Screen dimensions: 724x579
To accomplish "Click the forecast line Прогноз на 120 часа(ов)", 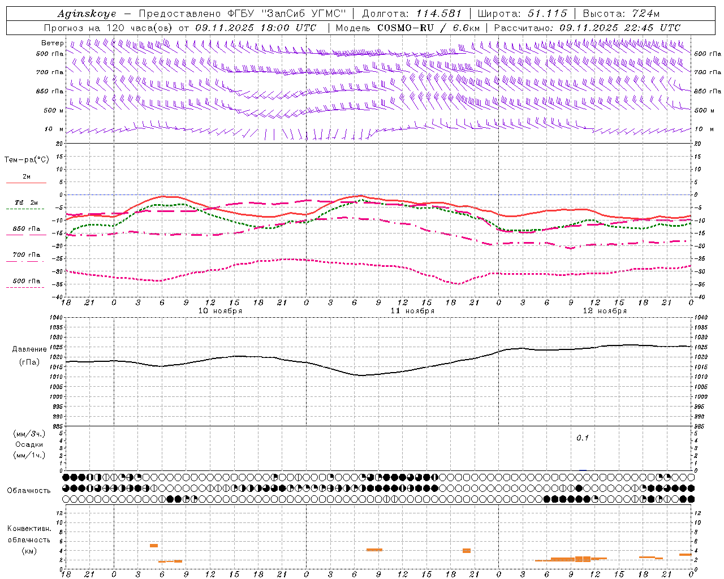I will (109, 28).
